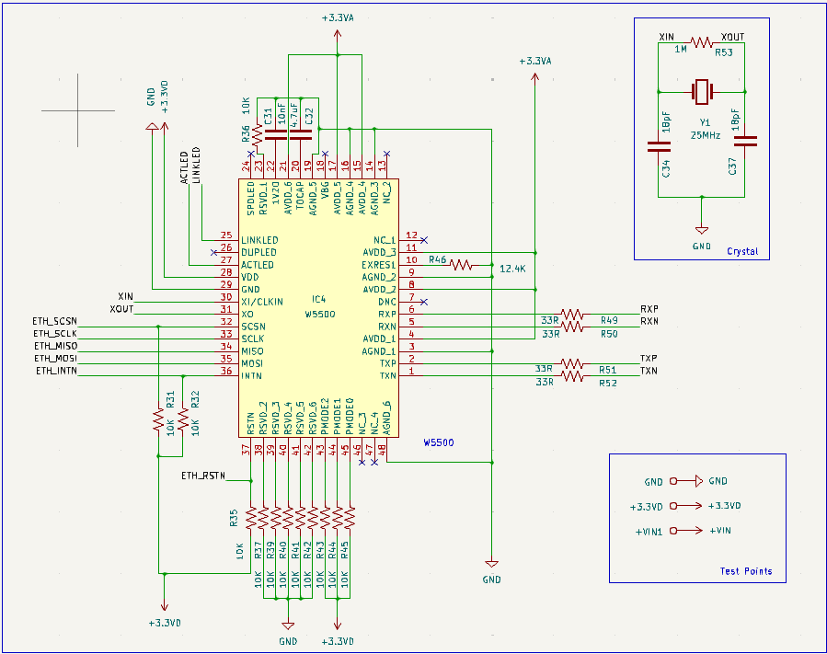Click the 25MHz crystal Y1 symbol

[x=701, y=92]
